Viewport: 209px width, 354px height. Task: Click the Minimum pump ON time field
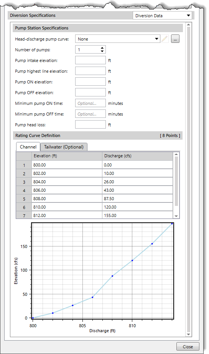click(x=91, y=103)
